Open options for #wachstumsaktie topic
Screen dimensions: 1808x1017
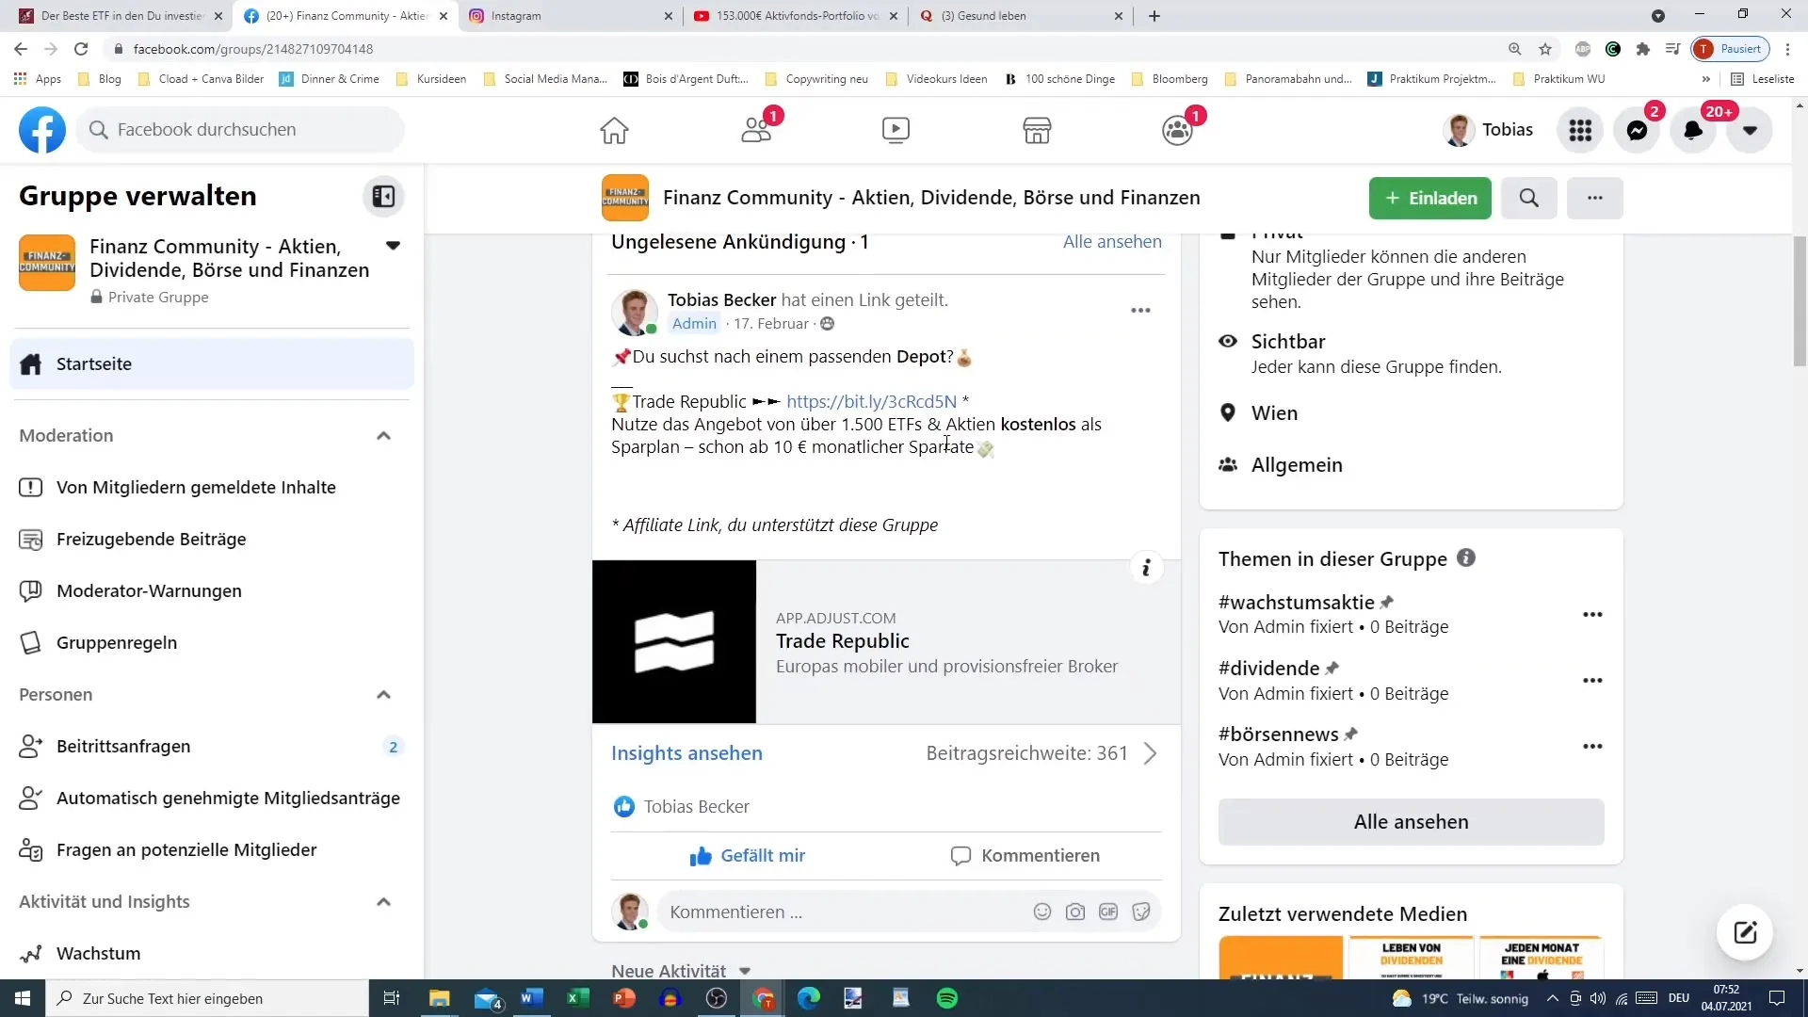1592,614
